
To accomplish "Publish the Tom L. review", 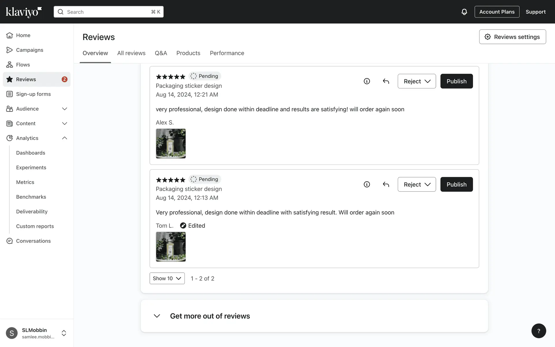I will pos(456,184).
